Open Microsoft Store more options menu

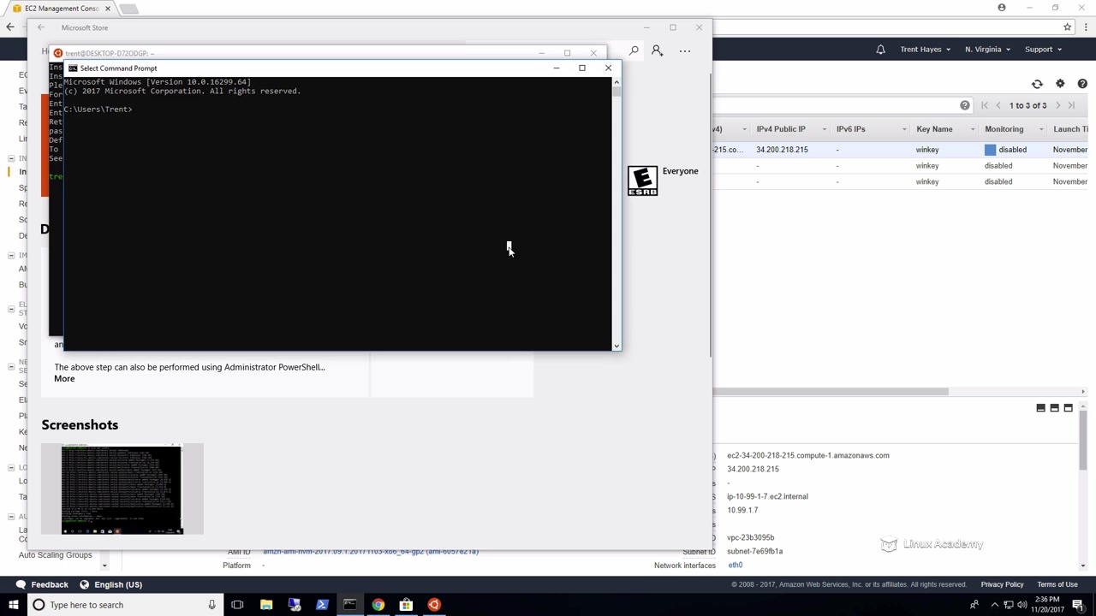click(685, 51)
